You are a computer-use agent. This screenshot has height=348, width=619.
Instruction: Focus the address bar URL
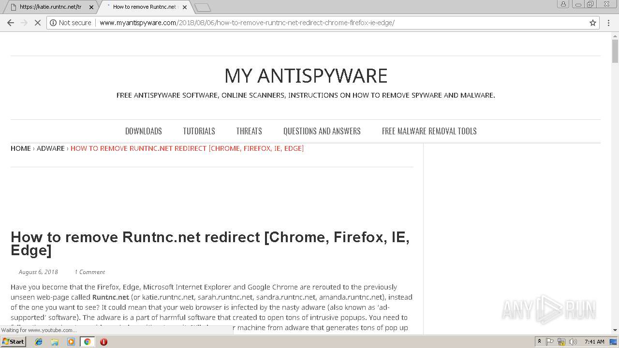[247, 23]
